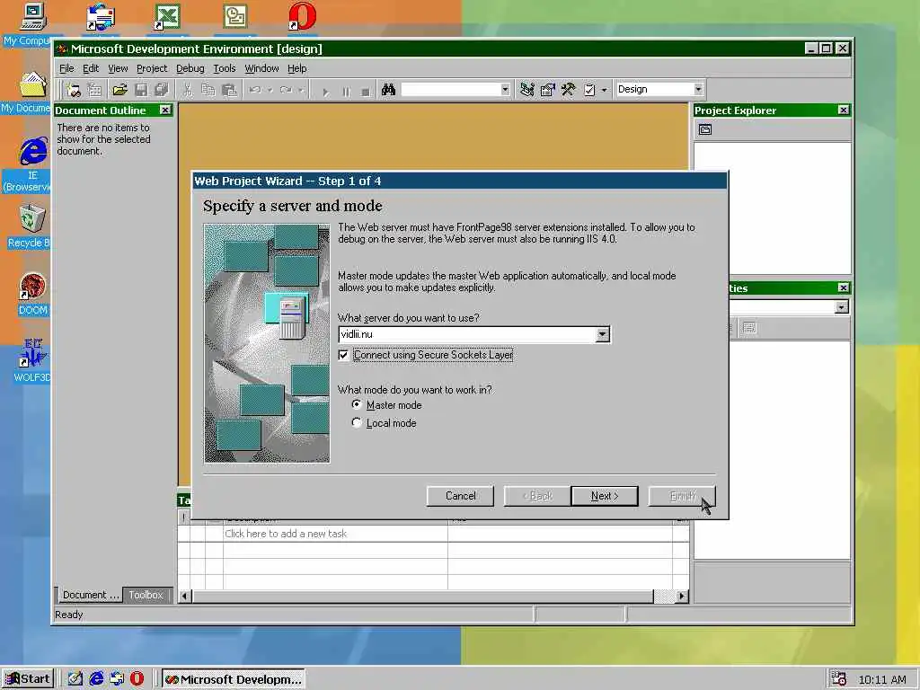Open the Windows Start button
Image resolution: width=920 pixels, height=690 pixels.
pyautogui.click(x=28, y=679)
